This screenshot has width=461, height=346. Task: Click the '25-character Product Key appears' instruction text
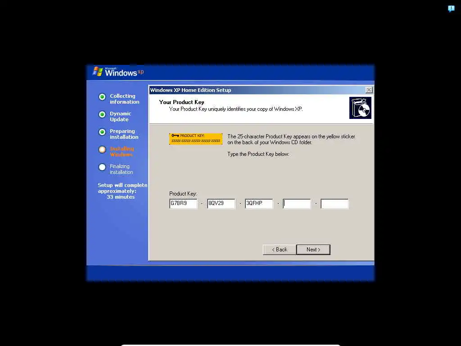(x=291, y=140)
